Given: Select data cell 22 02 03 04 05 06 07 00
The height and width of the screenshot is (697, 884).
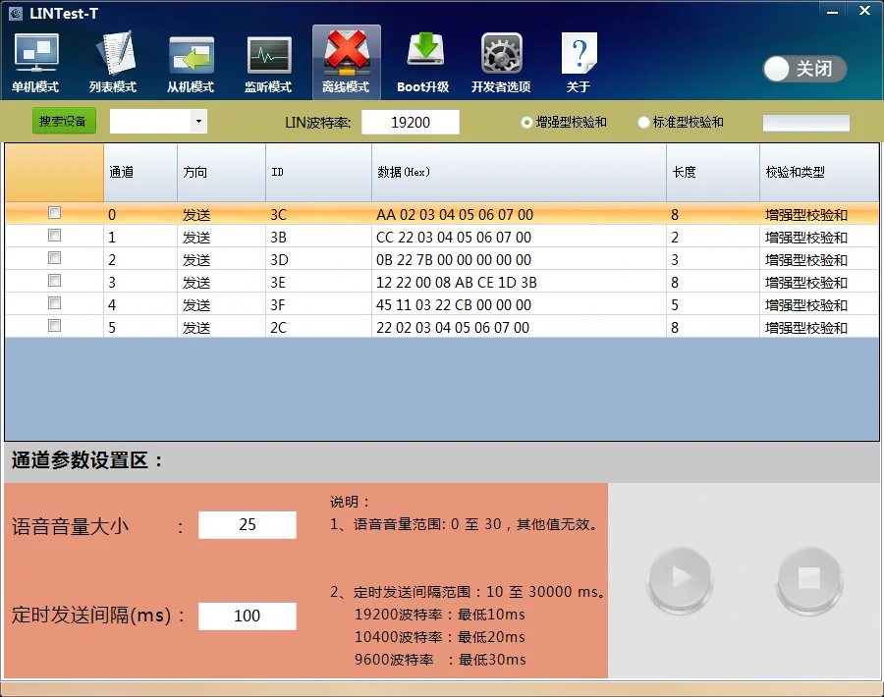Looking at the screenshot, I should point(519,327).
